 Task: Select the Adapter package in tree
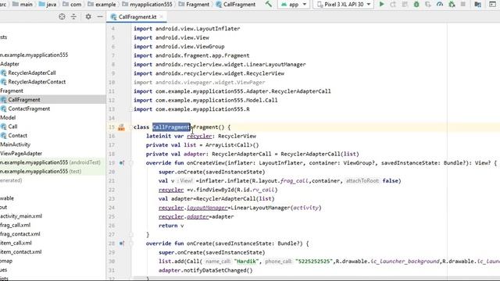(9, 64)
